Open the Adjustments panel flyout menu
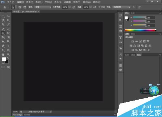Image resolution: width=162 pixels, height=117 pixels. tap(160, 34)
